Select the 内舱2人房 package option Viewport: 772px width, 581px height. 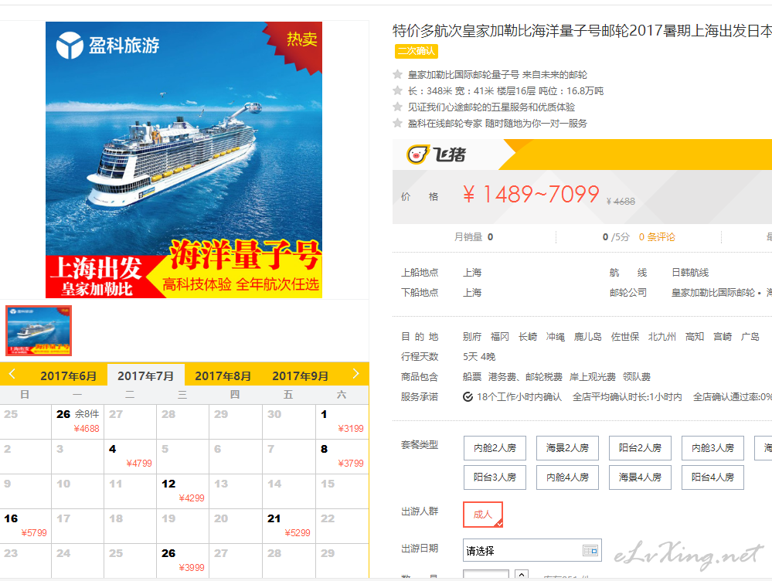(495, 447)
